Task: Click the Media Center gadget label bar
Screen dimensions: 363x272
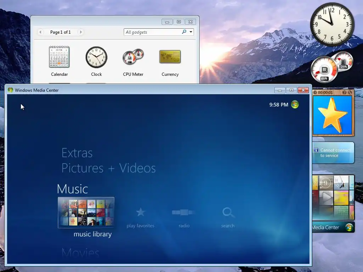Action: click(333, 227)
